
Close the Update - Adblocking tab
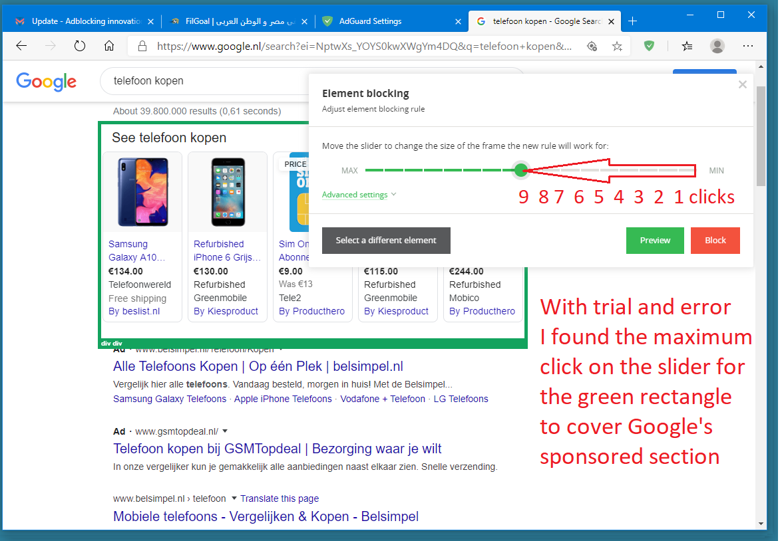coord(150,21)
